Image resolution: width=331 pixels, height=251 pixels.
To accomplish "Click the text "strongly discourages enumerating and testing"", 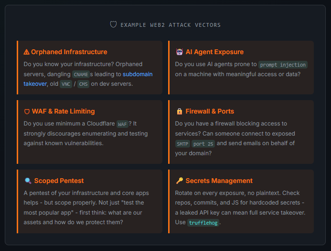I will click(x=85, y=134).
